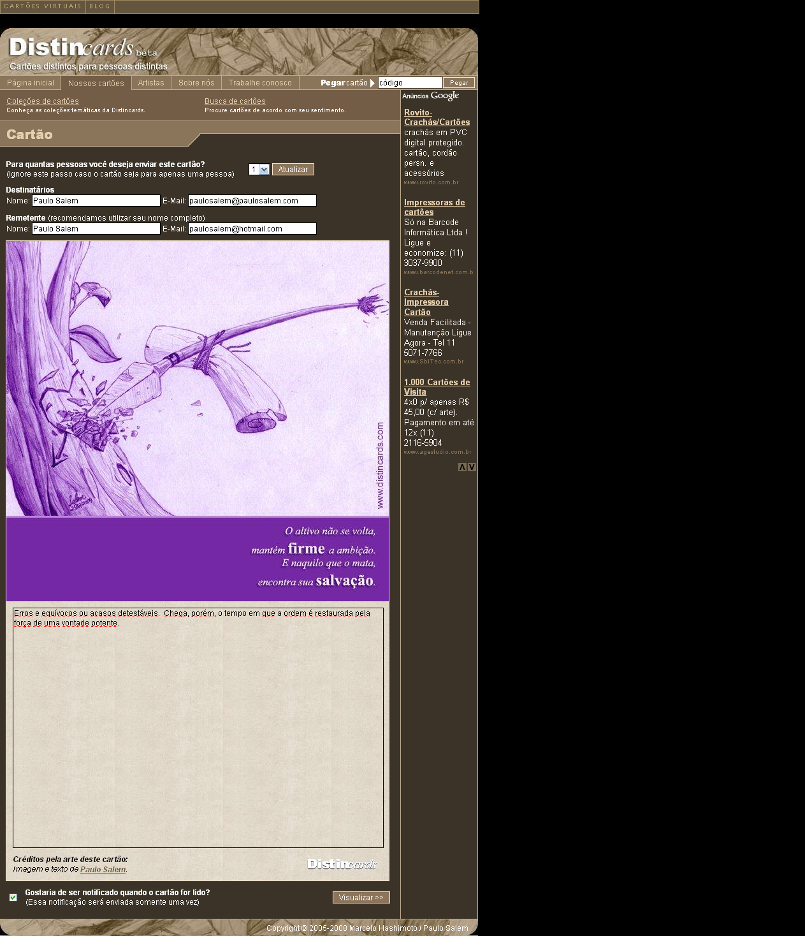
Task: Click the www.agestudio.com.br ad URL
Action: (x=437, y=452)
